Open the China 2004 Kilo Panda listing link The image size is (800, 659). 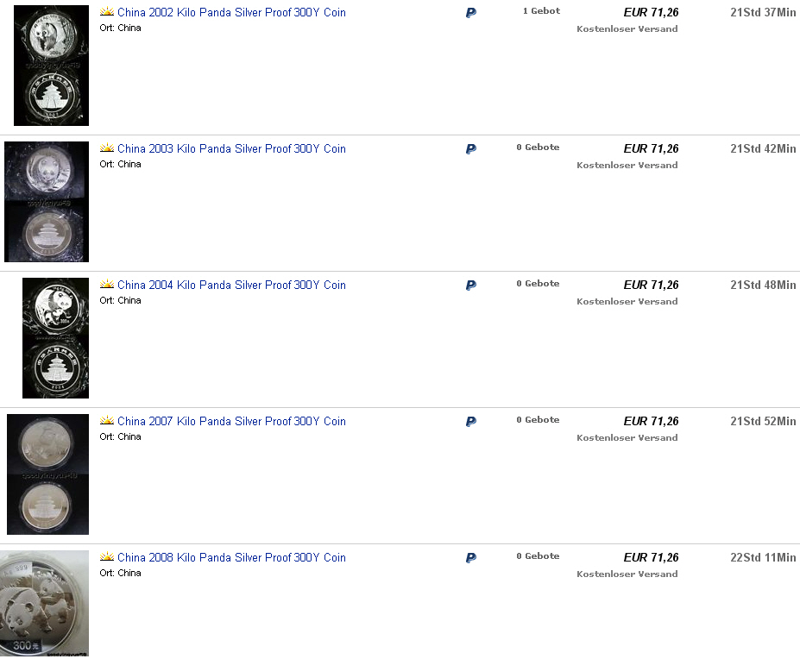(x=231, y=286)
